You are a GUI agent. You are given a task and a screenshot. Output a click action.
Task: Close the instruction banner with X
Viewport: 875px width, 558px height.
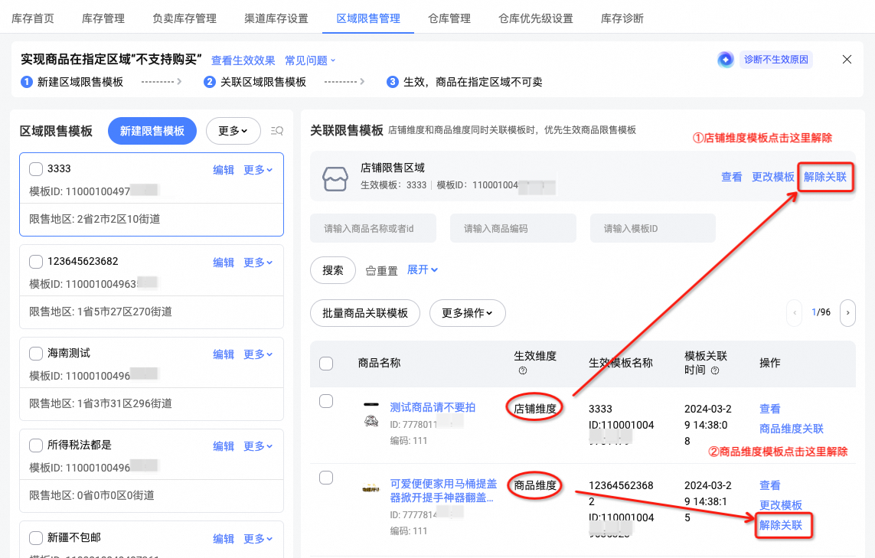pos(847,59)
